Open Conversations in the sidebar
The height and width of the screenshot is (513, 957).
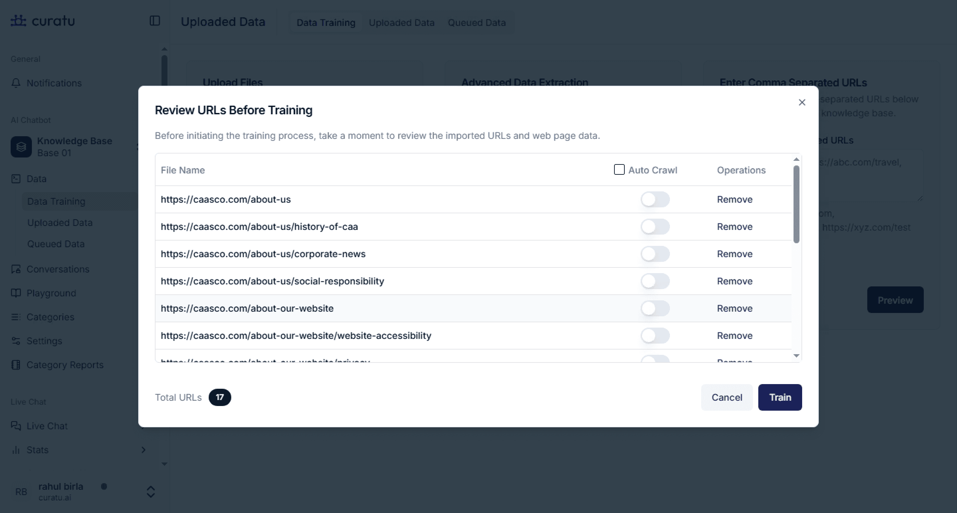coord(58,269)
